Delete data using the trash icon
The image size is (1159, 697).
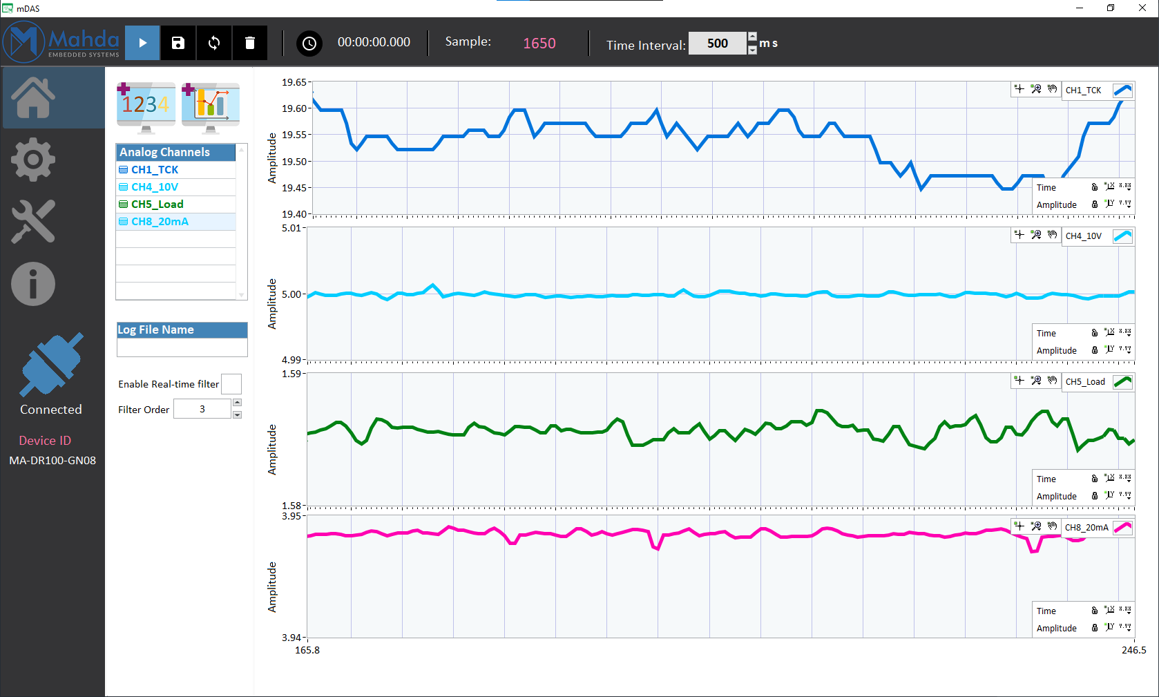(x=250, y=43)
